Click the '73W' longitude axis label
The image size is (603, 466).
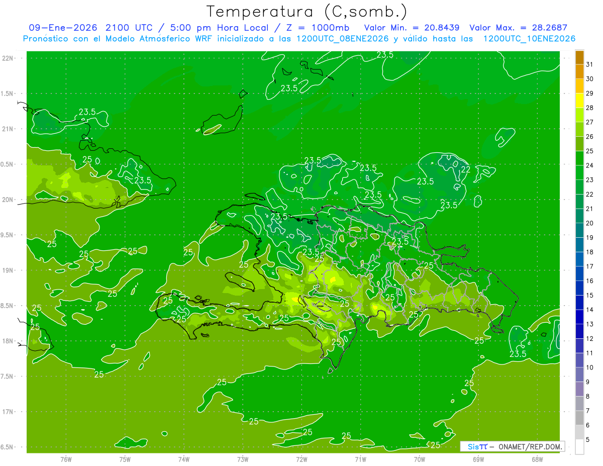tap(243, 459)
